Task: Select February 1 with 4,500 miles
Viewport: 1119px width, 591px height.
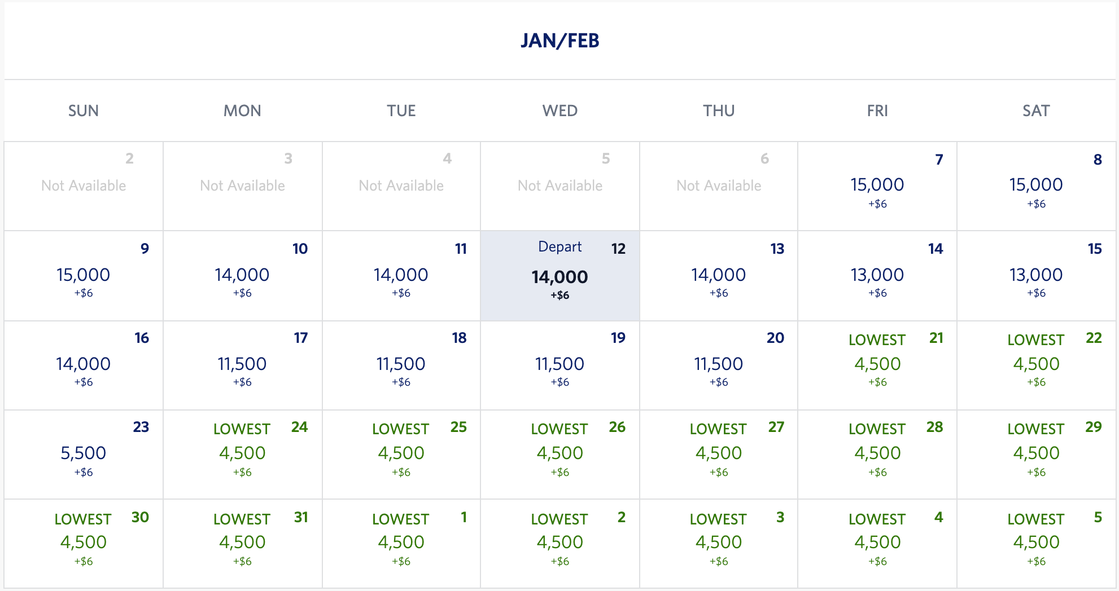Action: point(401,541)
